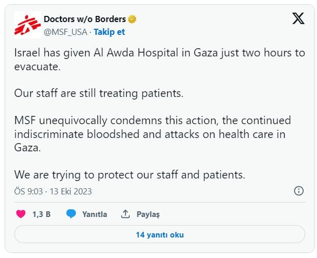
Task: Like the tweet with the heart icon
Action: 21,214
